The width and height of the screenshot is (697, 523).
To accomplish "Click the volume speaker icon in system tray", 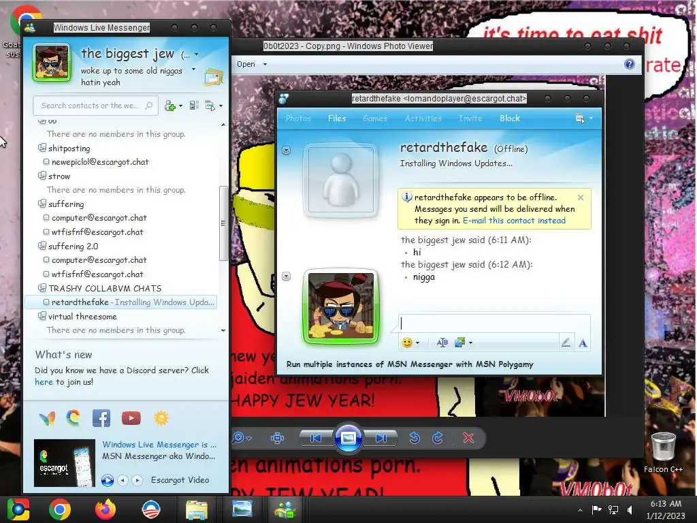I will [630, 509].
